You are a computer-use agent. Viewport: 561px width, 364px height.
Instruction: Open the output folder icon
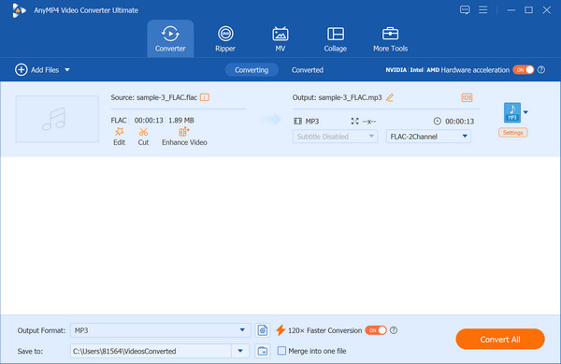click(x=262, y=351)
